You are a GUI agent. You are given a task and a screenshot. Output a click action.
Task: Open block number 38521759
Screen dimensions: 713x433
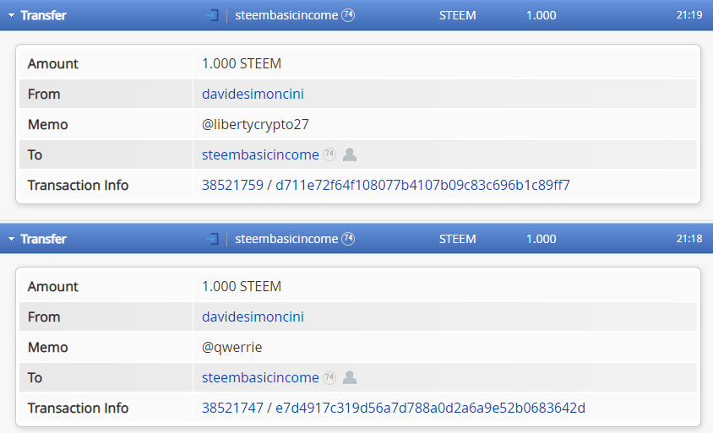coord(232,186)
